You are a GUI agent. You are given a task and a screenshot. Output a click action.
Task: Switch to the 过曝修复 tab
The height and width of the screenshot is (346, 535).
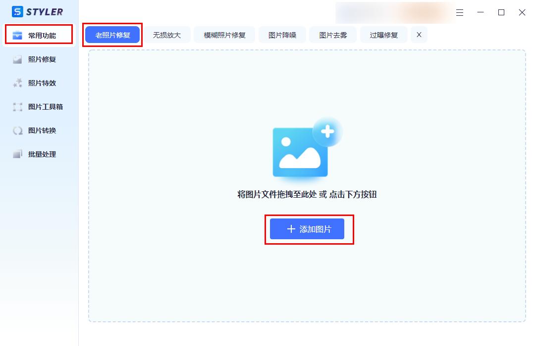pos(384,35)
